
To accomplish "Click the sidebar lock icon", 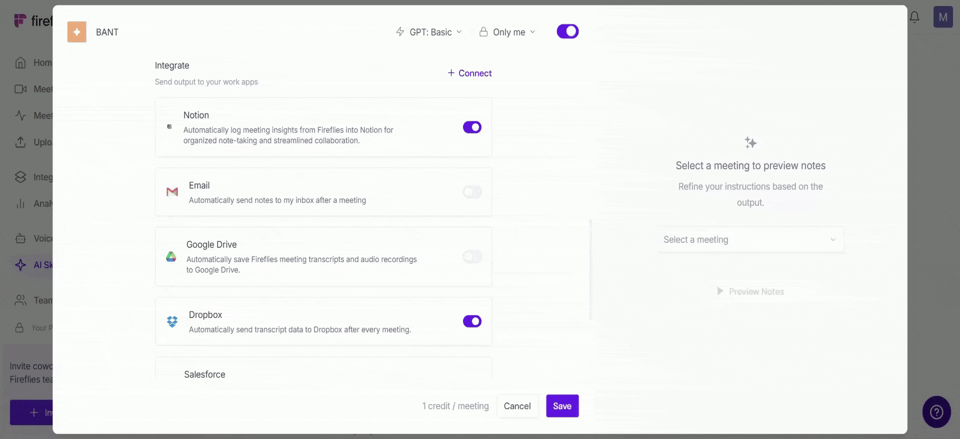I will click(19, 327).
